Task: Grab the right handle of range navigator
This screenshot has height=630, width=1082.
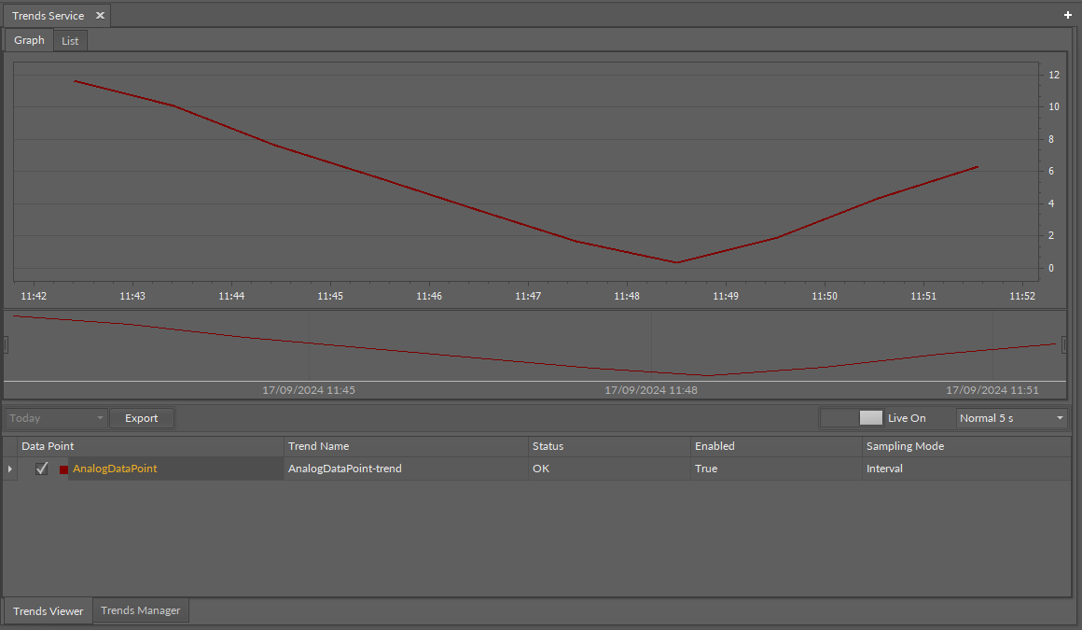Action: (1065, 345)
